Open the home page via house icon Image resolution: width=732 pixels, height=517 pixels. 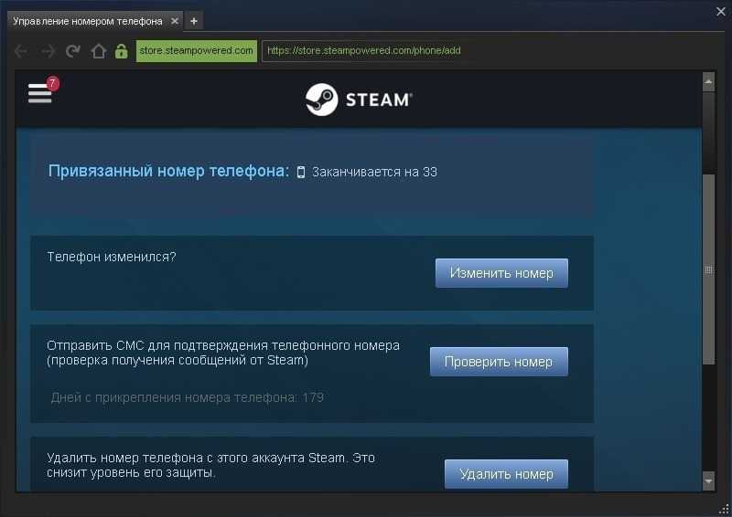point(98,50)
